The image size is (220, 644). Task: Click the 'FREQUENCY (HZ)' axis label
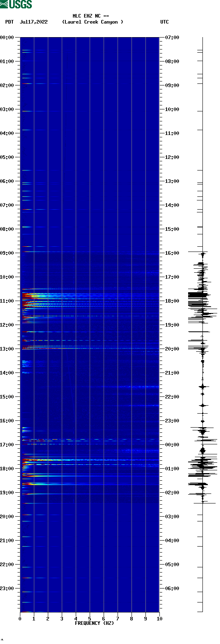pyautogui.click(x=94, y=623)
